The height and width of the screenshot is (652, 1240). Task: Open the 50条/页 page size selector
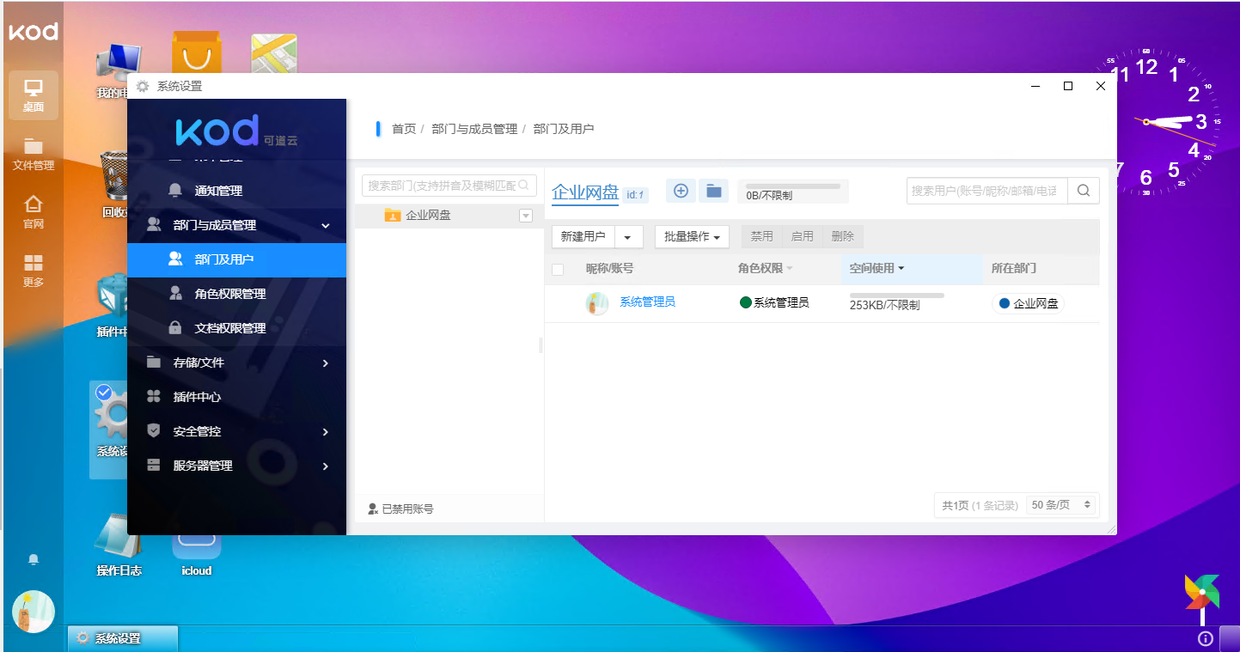[x=1062, y=505]
